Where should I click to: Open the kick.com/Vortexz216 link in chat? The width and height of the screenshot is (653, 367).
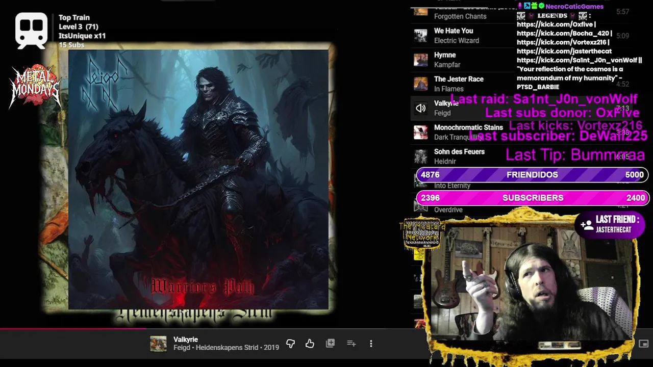561,43
